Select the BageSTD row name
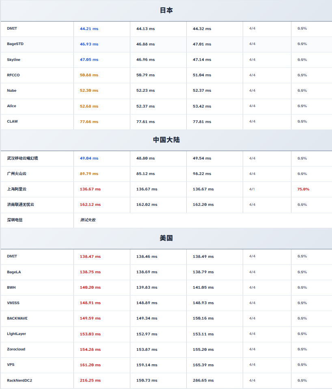The image size is (332, 389). click(15, 44)
